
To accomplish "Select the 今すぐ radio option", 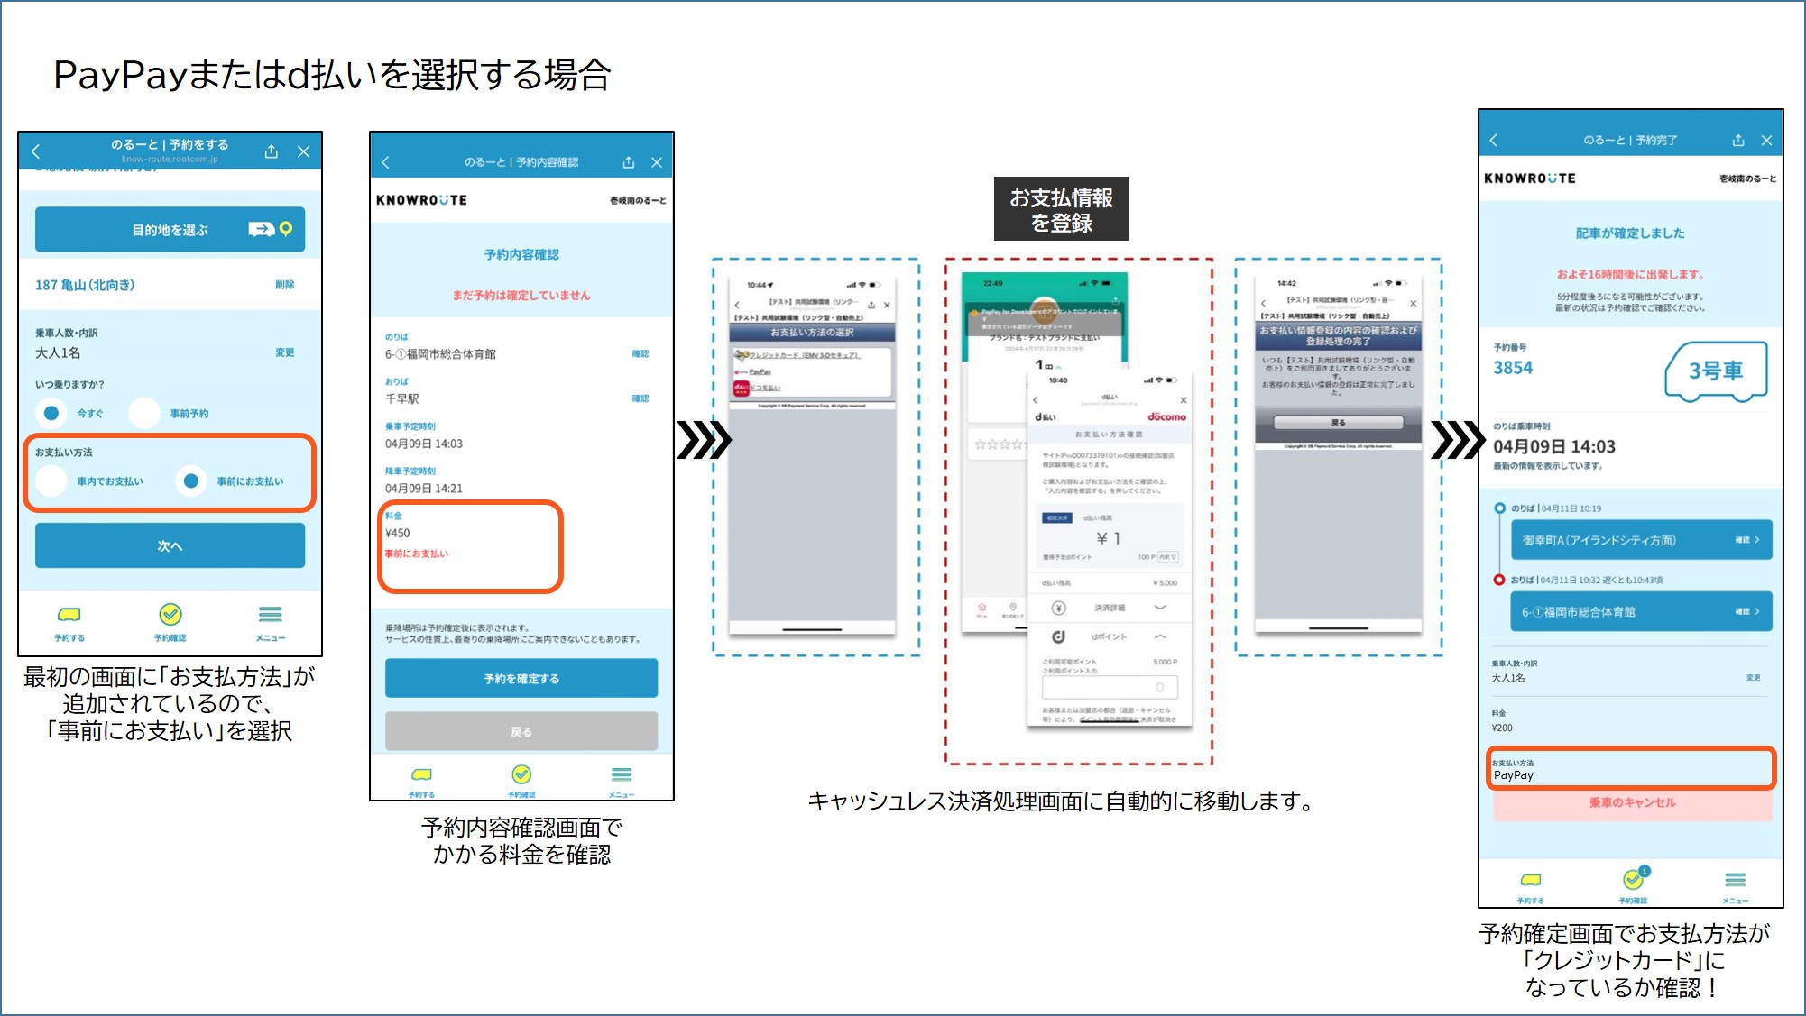I will tap(51, 413).
